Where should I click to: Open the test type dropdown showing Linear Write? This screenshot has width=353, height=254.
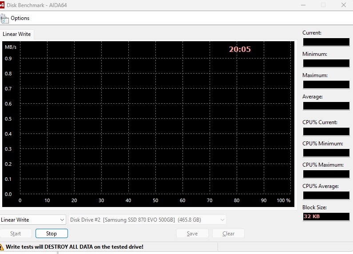(x=33, y=220)
